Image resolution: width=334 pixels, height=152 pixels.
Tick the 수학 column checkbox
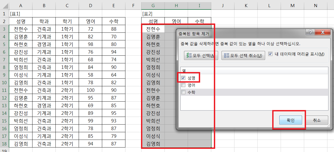[183, 92]
